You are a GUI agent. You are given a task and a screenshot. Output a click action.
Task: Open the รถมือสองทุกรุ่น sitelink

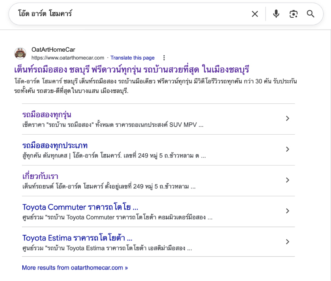tap(47, 114)
